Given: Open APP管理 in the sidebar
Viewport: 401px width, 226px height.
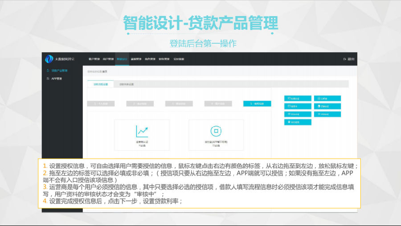Looking at the screenshot, I should click(57, 78).
